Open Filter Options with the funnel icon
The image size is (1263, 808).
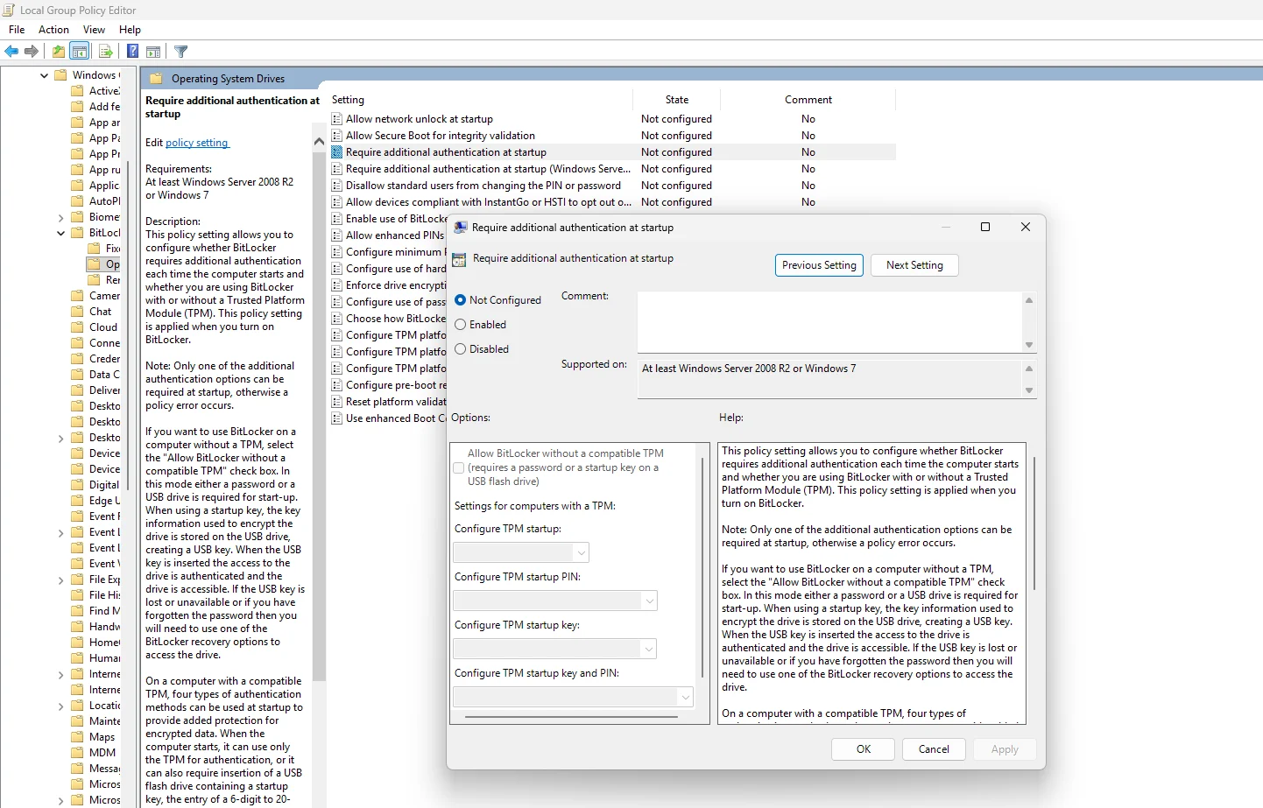pos(181,52)
